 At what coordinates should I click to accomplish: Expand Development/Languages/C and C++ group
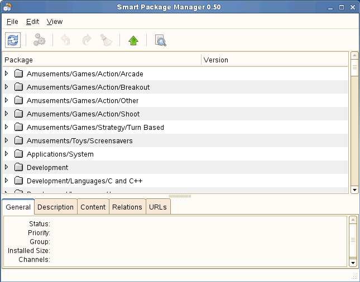point(7,181)
